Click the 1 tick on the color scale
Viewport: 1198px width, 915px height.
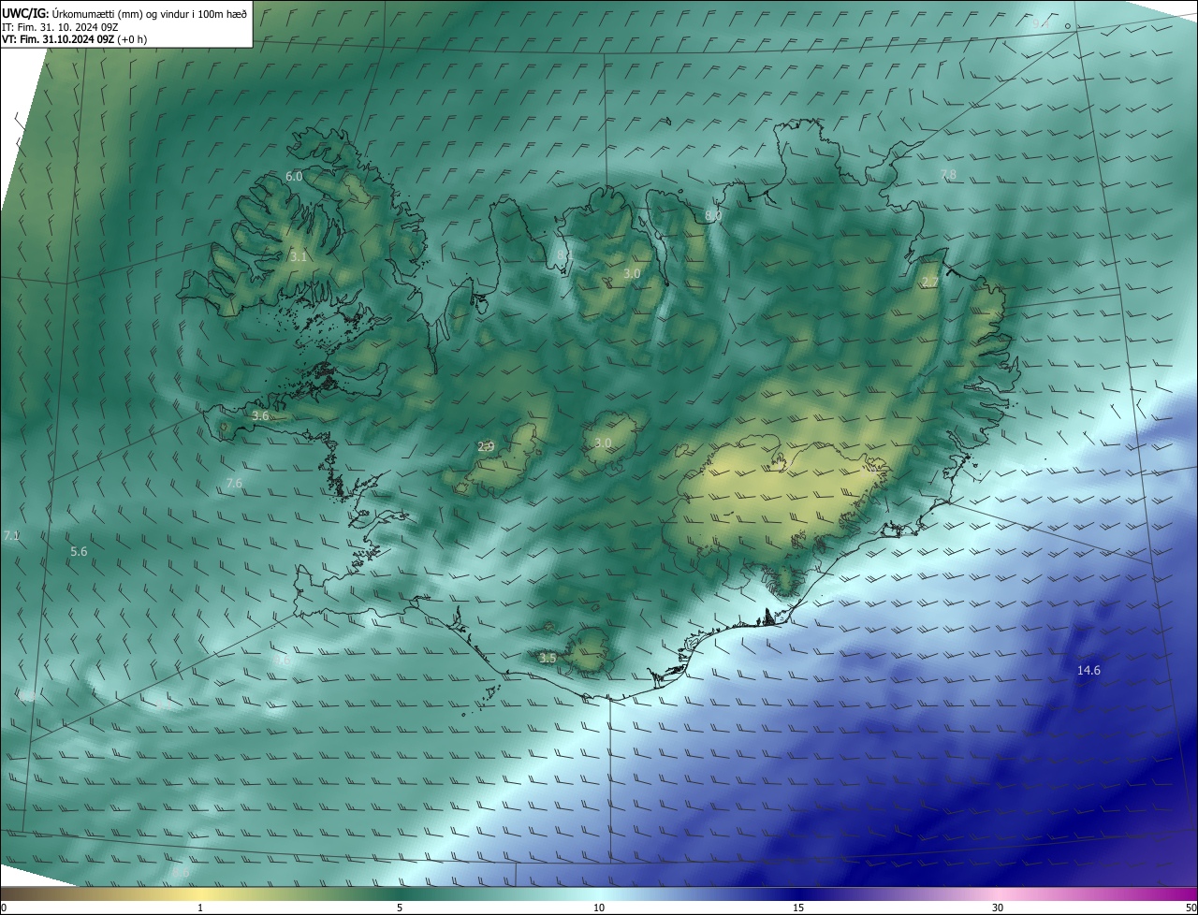click(200, 908)
